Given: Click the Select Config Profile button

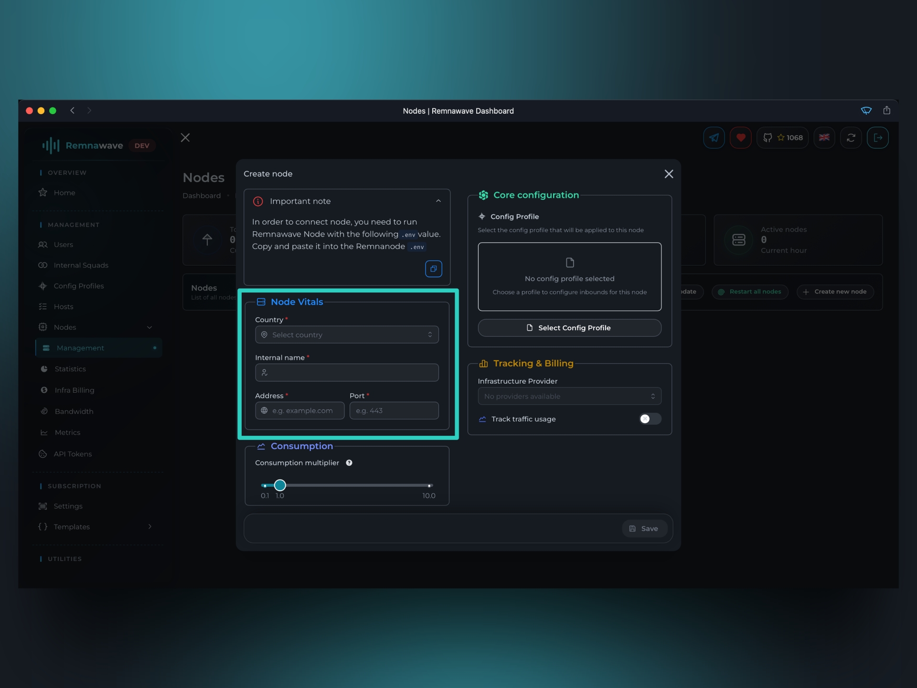Looking at the screenshot, I should pos(569,328).
